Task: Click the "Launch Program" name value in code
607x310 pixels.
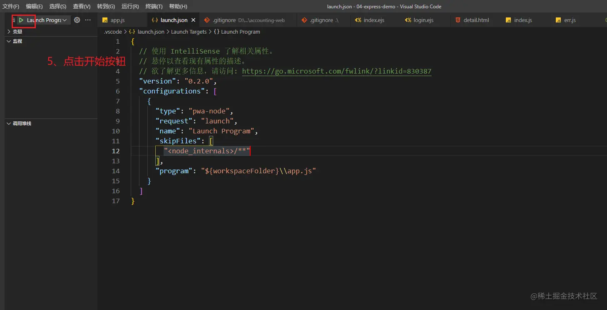Action: [x=221, y=131]
